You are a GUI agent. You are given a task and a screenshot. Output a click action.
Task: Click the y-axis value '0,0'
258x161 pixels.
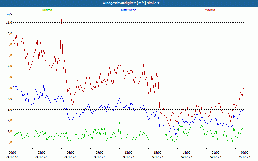click(10, 142)
